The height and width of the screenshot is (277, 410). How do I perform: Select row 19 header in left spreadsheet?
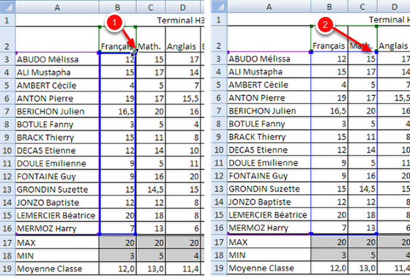[7, 269]
